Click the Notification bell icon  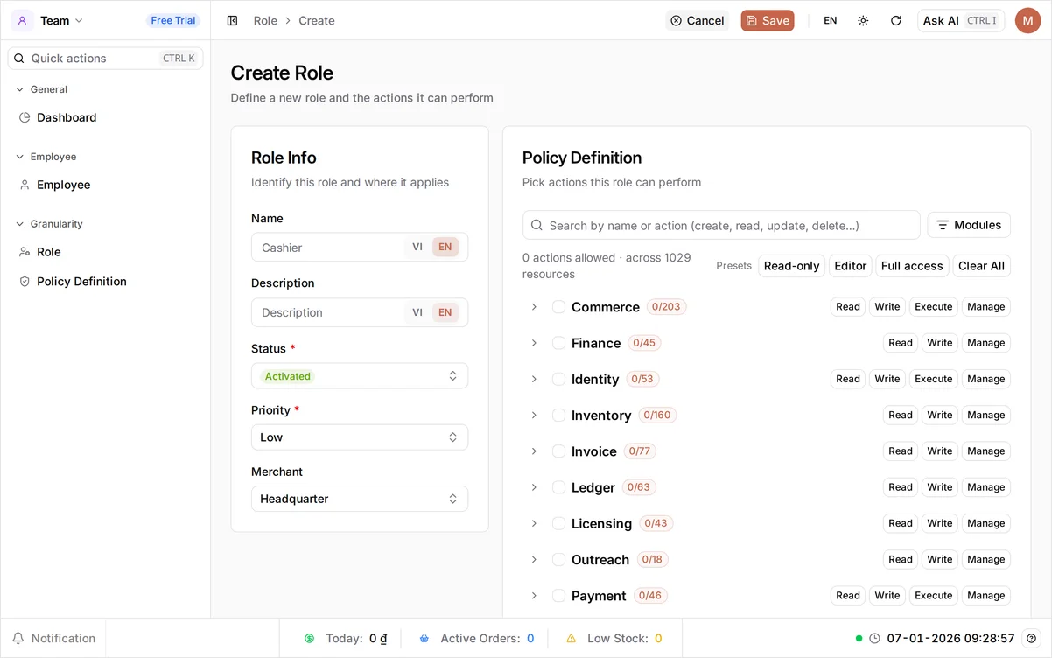[18, 639]
